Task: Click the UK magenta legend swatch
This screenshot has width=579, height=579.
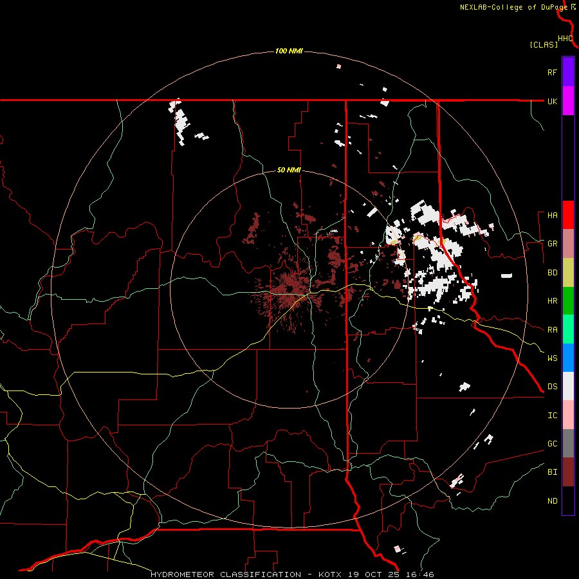Action: tap(568, 101)
